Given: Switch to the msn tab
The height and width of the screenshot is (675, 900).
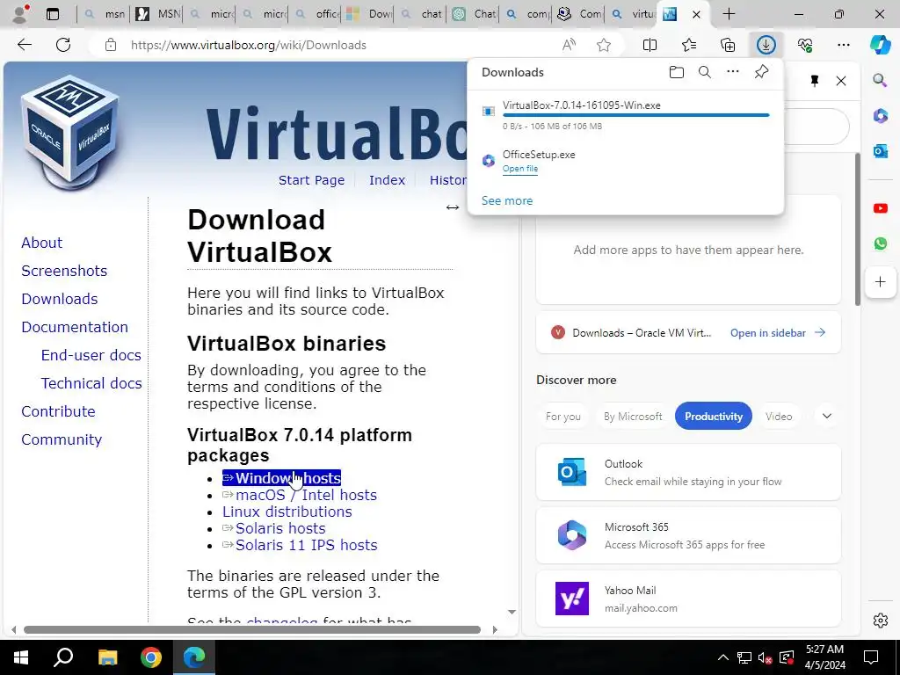Looking at the screenshot, I should tap(105, 14).
